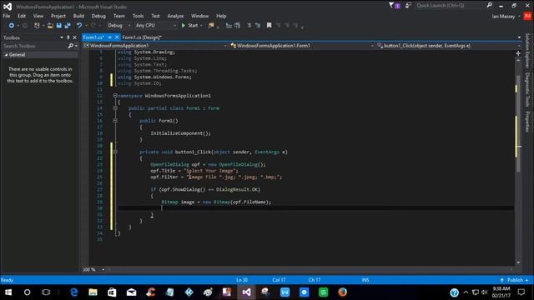Click the Toolbox search magnifier icon
The image size is (534, 300).
pos(70,46)
